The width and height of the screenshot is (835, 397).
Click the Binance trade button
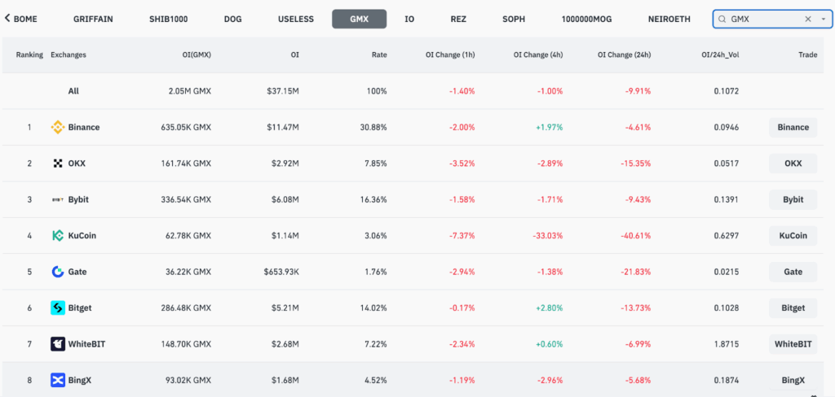coord(793,128)
